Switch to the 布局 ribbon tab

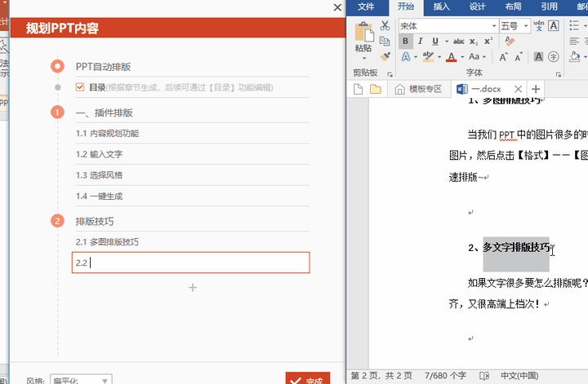[x=513, y=7]
